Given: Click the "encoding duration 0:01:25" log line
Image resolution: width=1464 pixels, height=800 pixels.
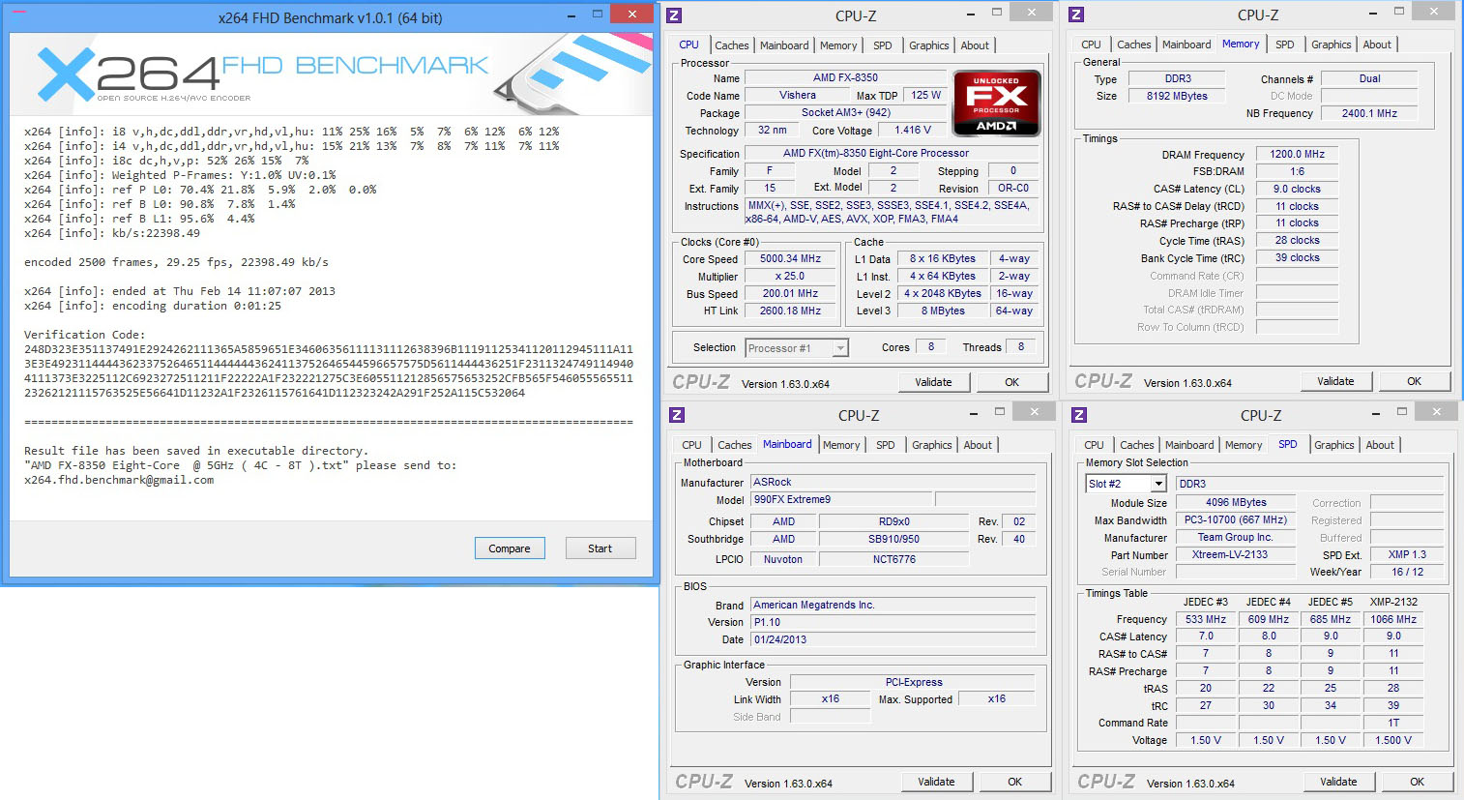Looking at the screenshot, I should point(153,306).
